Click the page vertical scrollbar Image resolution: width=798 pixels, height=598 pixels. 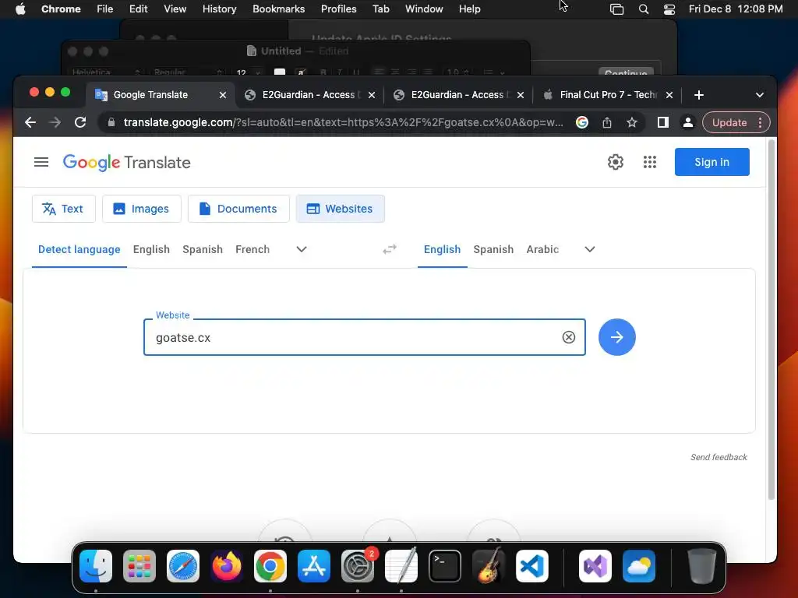tap(771, 320)
